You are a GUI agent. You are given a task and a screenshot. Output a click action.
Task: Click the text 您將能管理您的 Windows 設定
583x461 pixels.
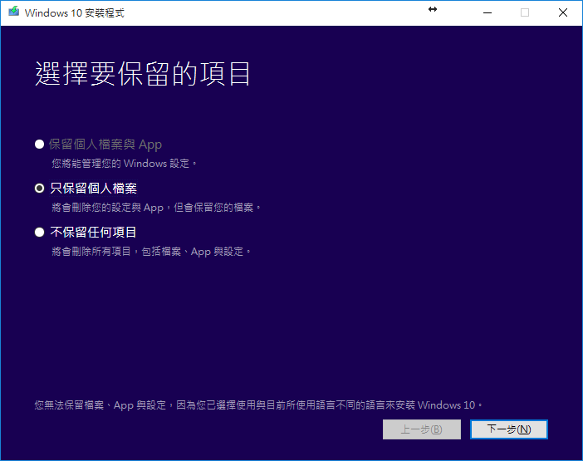pyautogui.click(x=124, y=164)
